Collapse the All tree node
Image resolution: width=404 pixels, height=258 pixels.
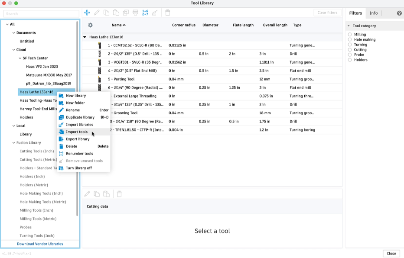coord(7,24)
